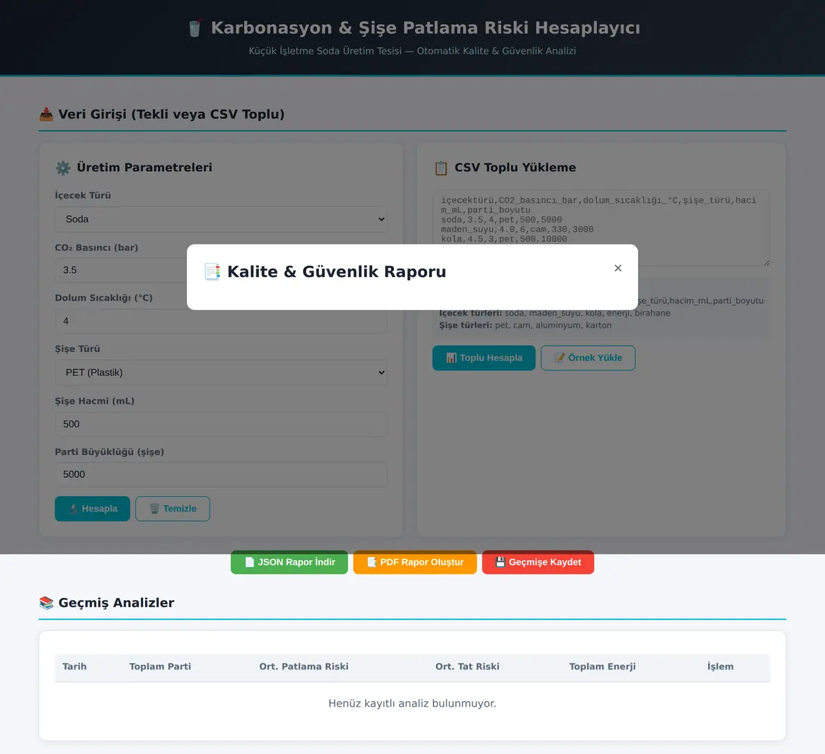Click the Hesapla button
Screen dimensions: 825x754
pos(92,509)
